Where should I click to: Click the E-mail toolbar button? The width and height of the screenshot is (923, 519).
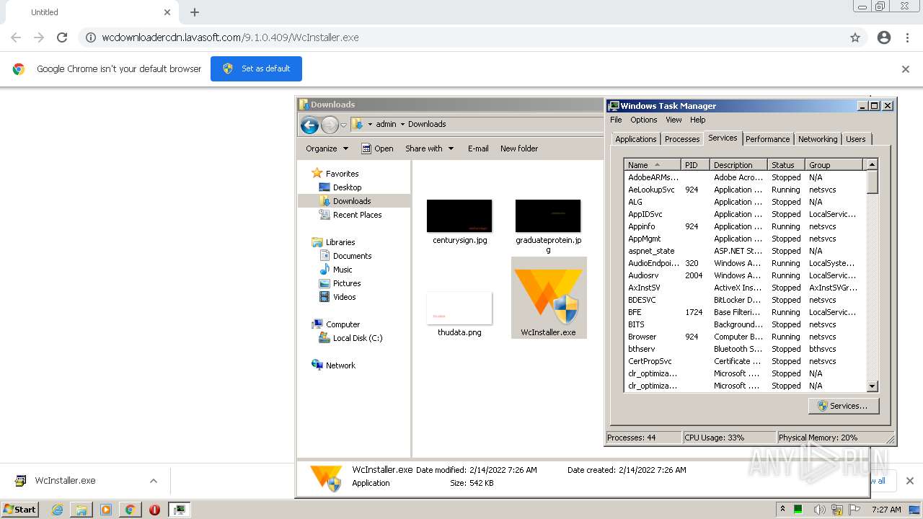(478, 148)
